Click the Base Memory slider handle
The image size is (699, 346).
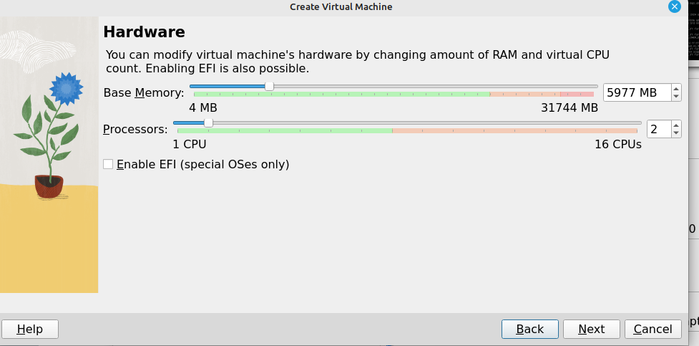(269, 86)
